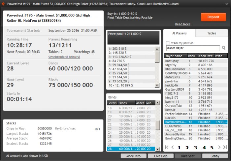This screenshot has height=161, width=231.
Task: Select level 18 blinds row
Action: tap(131, 108)
